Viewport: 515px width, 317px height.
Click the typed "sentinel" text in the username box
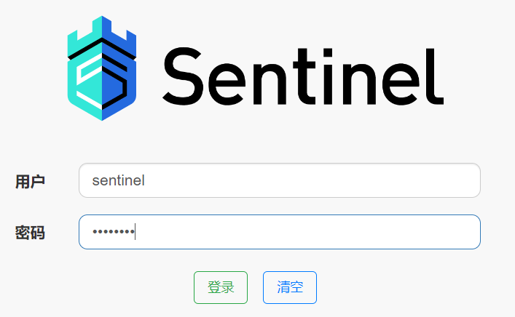pyautogui.click(x=118, y=181)
